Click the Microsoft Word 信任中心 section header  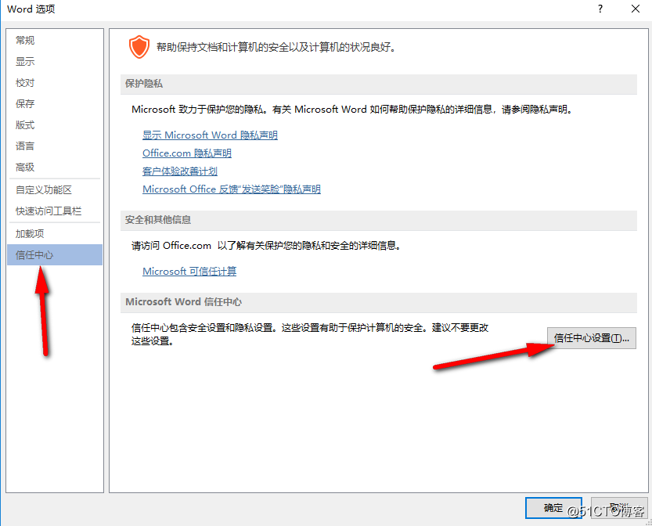(x=378, y=302)
